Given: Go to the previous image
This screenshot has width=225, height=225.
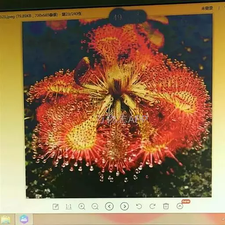Looking at the screenshot, I should (109, 206).
